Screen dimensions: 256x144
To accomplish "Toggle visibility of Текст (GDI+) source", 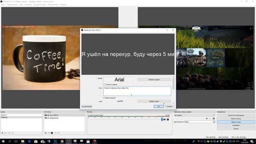I will [x=46, y=115].
